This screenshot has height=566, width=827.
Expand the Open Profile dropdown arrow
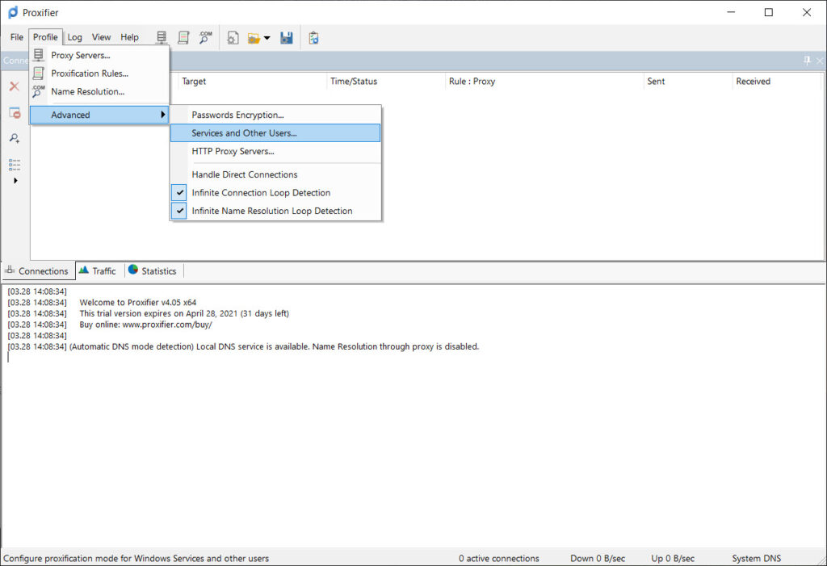pyautogui.click(x=267, y=38)
